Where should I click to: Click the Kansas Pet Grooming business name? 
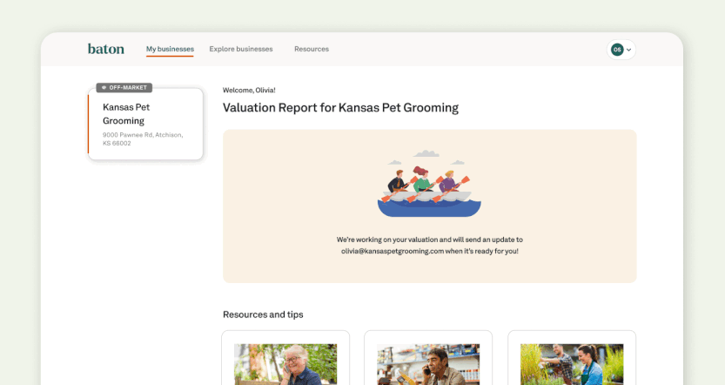coord(125,114)
